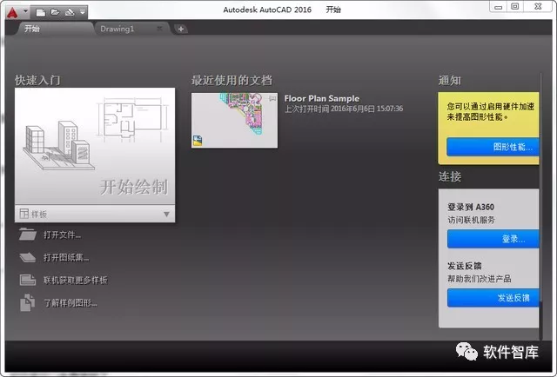Click the 打开文件 folder icon
557x377 pixels.
28,235
